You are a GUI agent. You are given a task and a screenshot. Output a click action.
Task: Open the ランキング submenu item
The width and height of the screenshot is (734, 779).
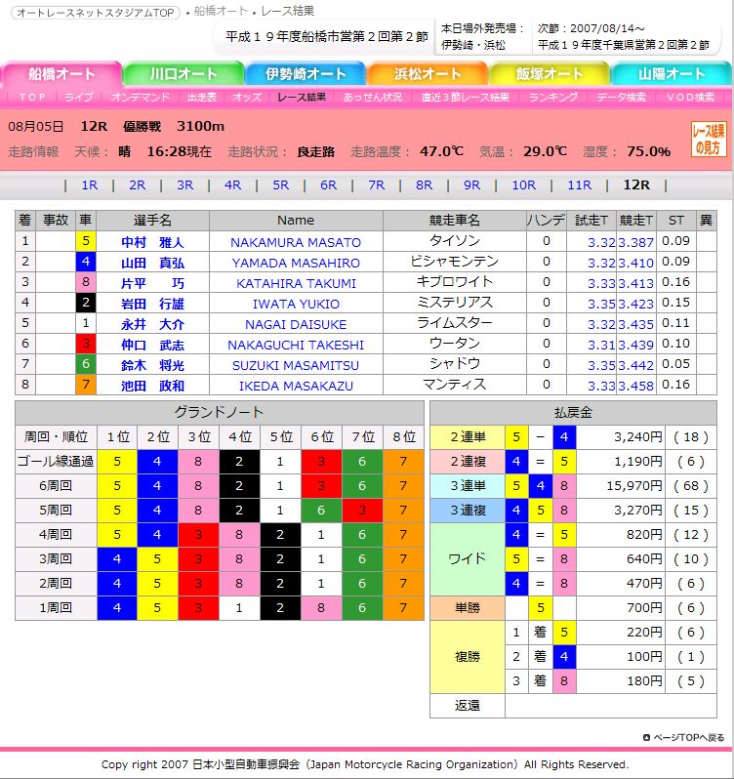553,97
